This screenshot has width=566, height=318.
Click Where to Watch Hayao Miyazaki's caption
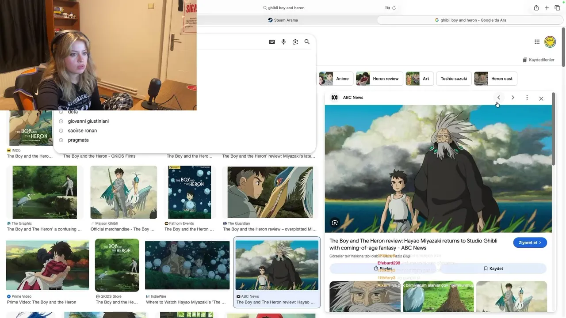coord(186,303)
